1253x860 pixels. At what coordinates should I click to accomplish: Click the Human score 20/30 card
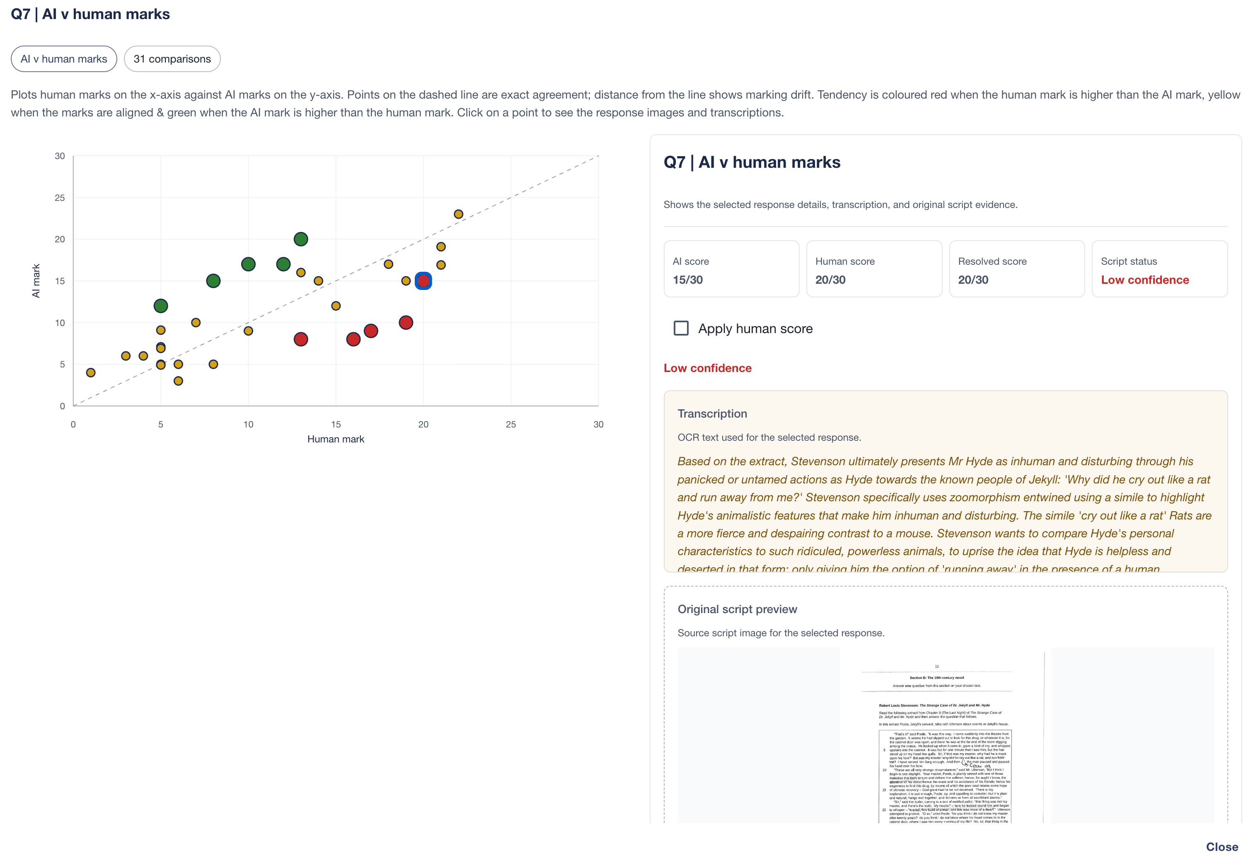(x=874, y=269)
